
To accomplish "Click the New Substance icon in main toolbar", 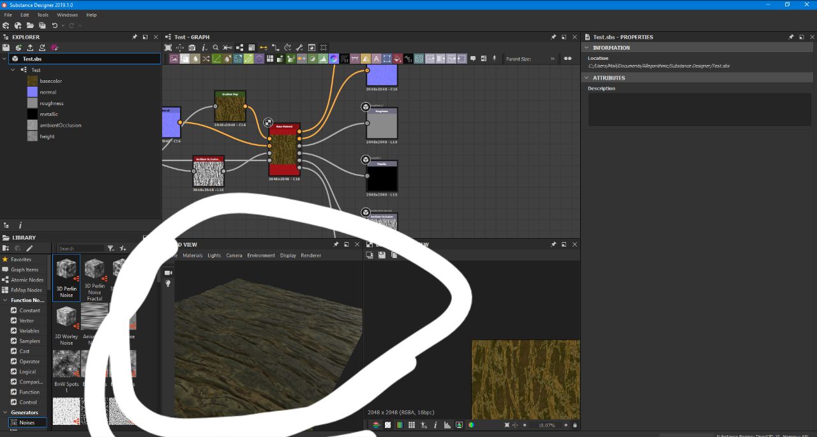I will tap(6, 25).
